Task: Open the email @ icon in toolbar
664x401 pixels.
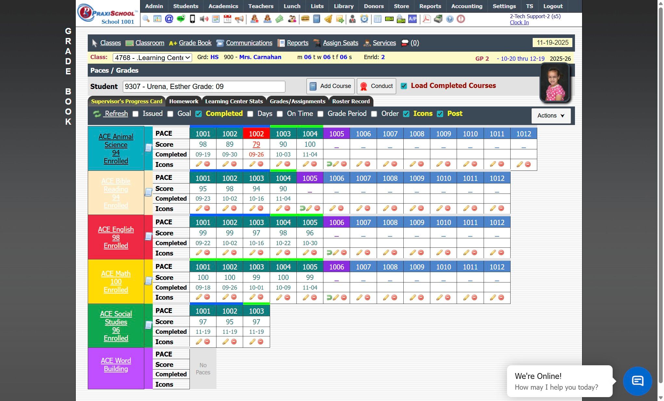Action: pos(169,19)
